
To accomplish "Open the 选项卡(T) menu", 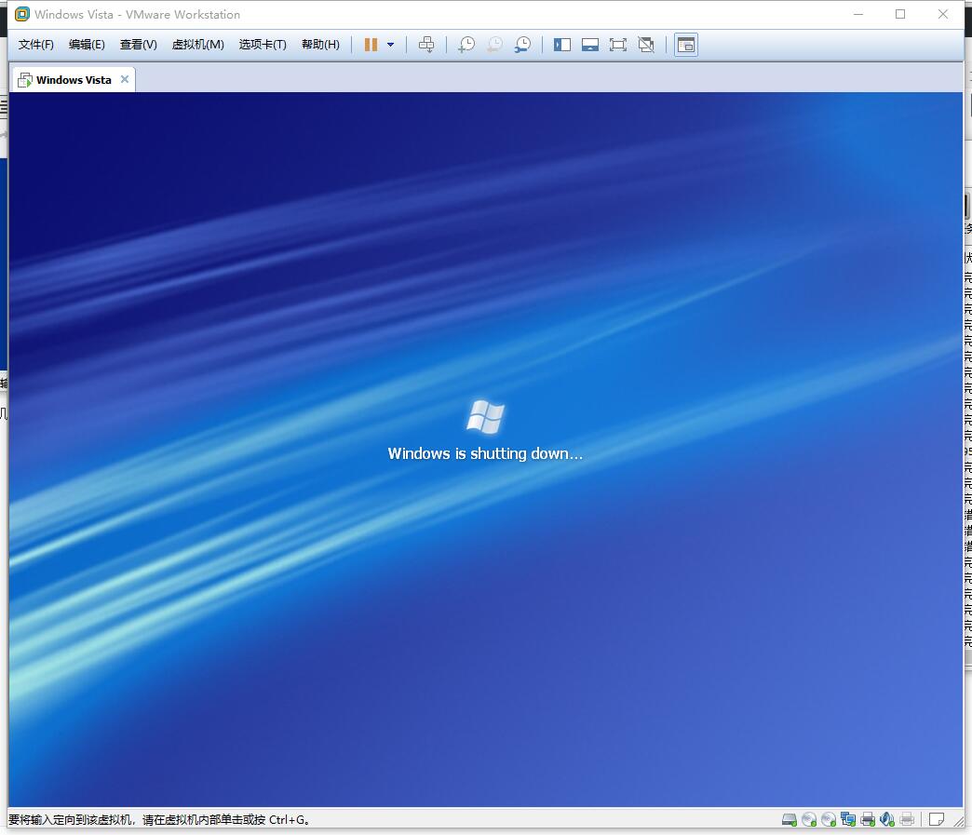I will [x=263, y=45].
